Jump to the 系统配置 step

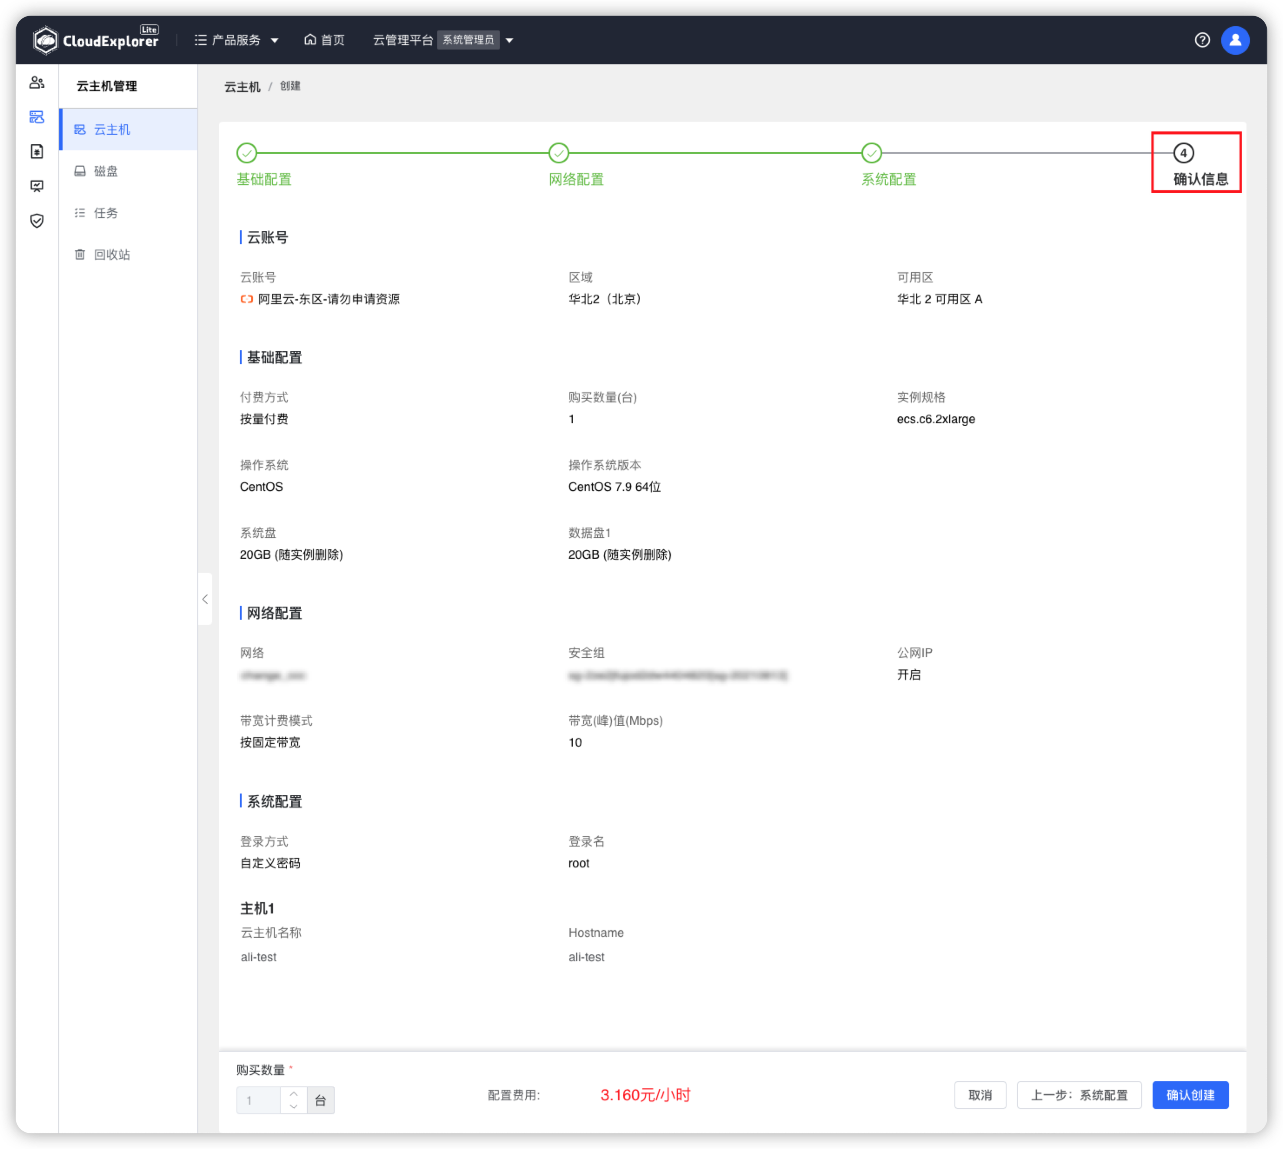pyautogui.click(x=888, y=165)
